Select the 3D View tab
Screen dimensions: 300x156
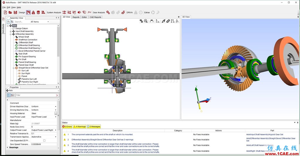point(186,17)
